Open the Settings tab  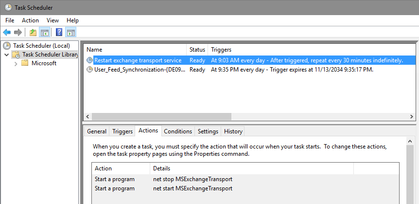[208, 131]
